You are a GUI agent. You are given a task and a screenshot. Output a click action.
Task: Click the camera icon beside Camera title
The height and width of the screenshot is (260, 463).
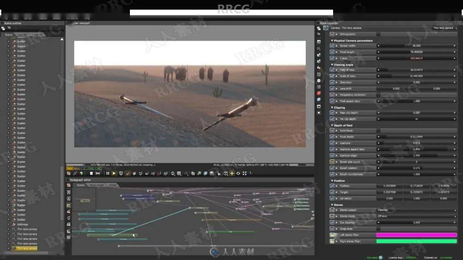tap(327, 28)
